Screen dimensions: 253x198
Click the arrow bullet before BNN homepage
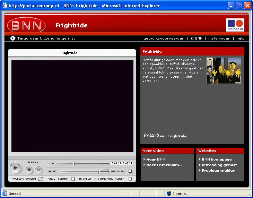200,159
